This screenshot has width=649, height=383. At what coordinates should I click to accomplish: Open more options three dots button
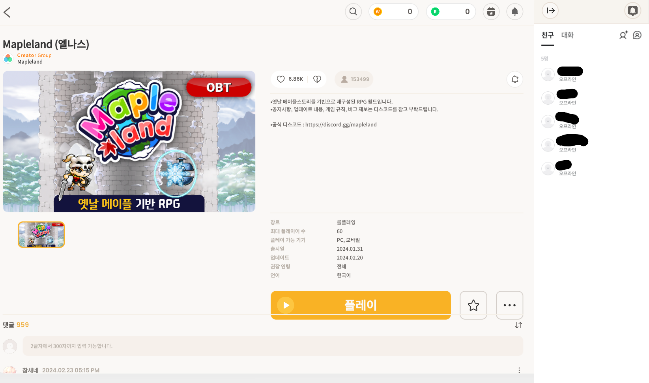coord(510,305)
